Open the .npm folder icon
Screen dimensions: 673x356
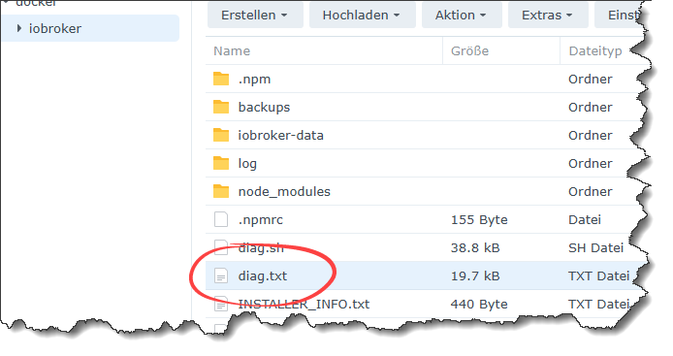click(x=221, y=79)
